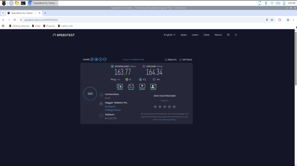Click the web browsing quality icon
297x166 pixels.
pyautogui.click(x=120, y=87)
